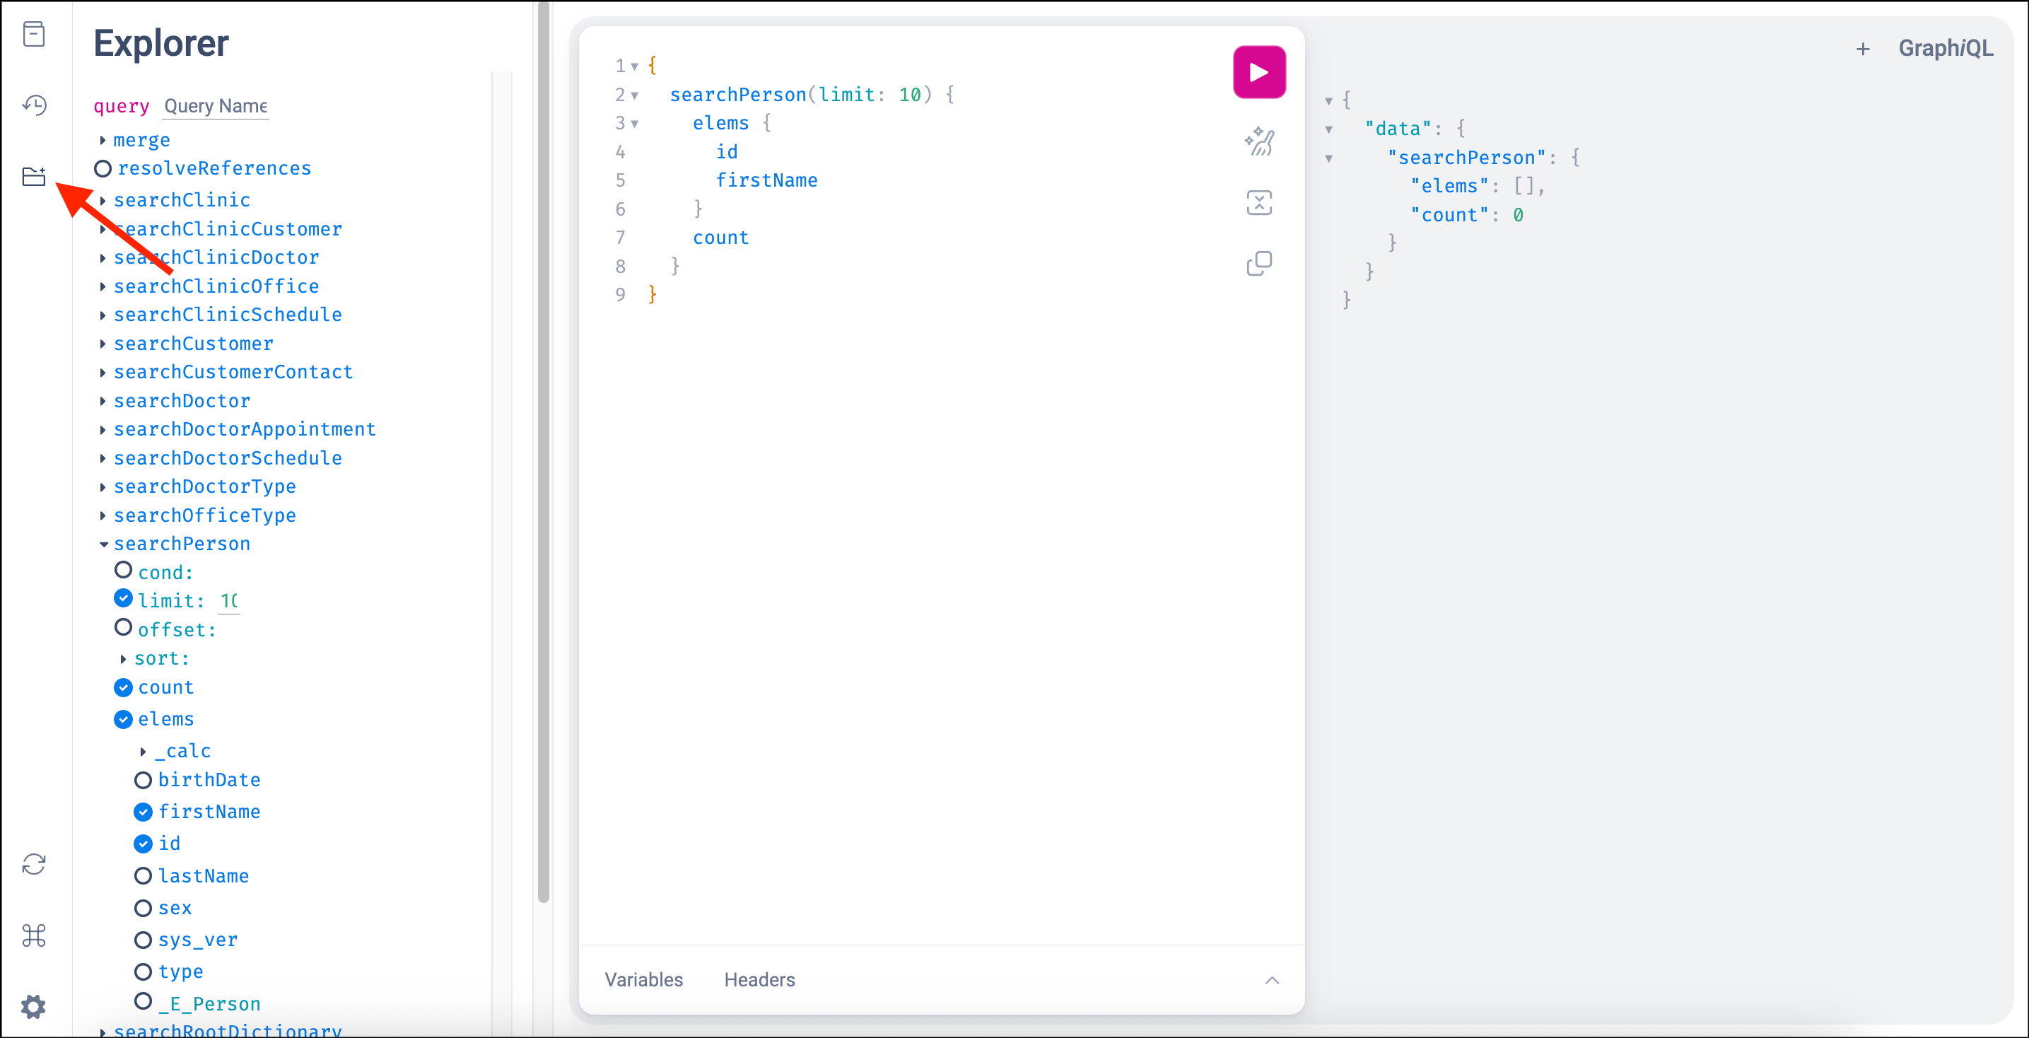Open the settings gear dialog
This screenshot has height=1038, width=2029.
(34, 1005)
